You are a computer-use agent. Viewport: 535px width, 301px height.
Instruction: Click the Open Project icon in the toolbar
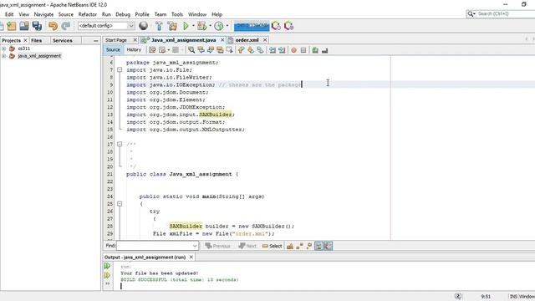point(24,26)
